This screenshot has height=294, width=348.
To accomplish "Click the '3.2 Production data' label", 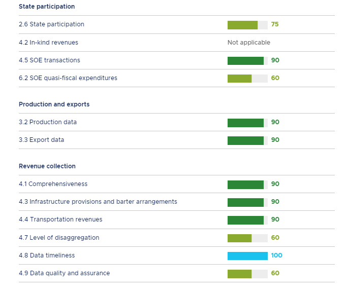I will (x=48, y=122).
